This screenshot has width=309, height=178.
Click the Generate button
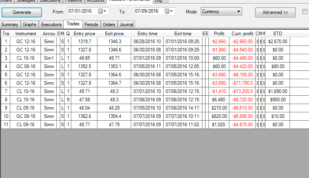(x=22, y=12)
